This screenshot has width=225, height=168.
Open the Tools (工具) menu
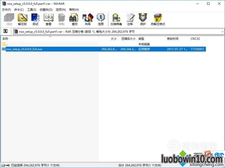pyautogui.click(x=32, y=10)
